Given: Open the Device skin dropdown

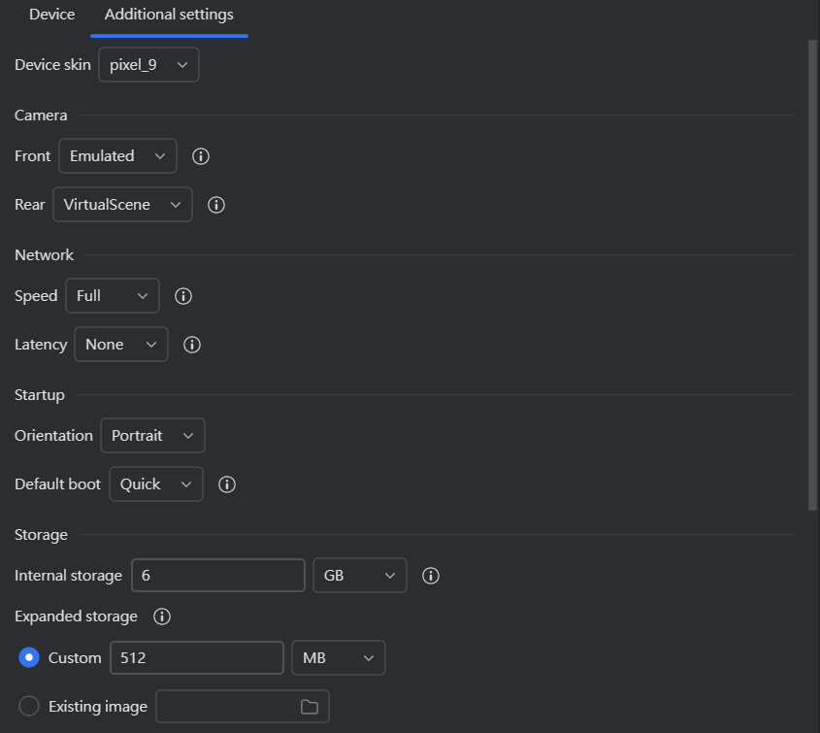Looking at the screenshot, I should click(x=148, y=65).
